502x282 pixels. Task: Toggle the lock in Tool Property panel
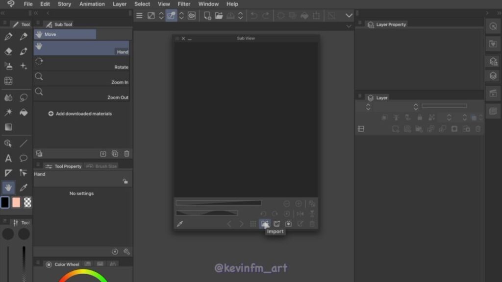125,181
